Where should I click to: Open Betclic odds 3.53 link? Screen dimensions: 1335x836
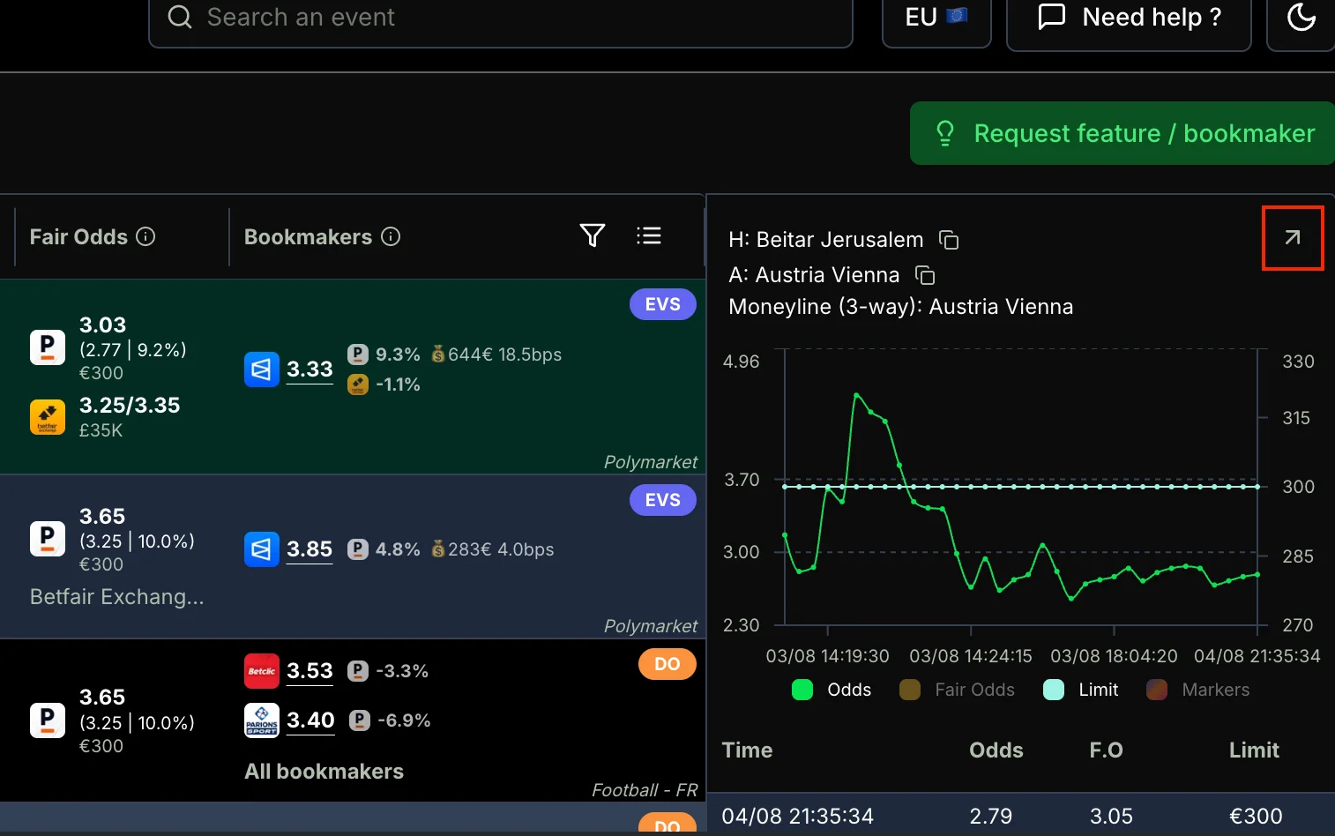pos(310,671)
